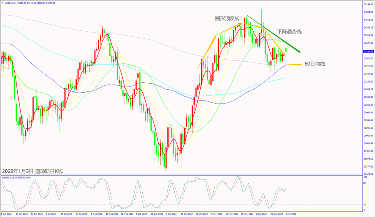This screenshot has width=375, height=217.
Task: Click the 3 Jan 2023 date label
Action: 290,214
